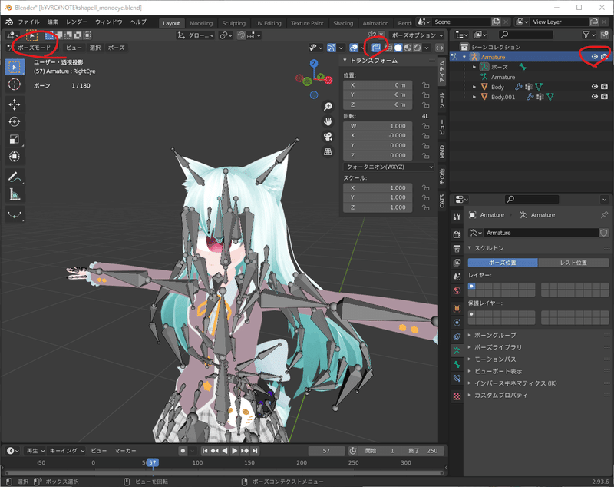The image size is (614, 487).
Task: Lock the location X transform
Action: 425,85
